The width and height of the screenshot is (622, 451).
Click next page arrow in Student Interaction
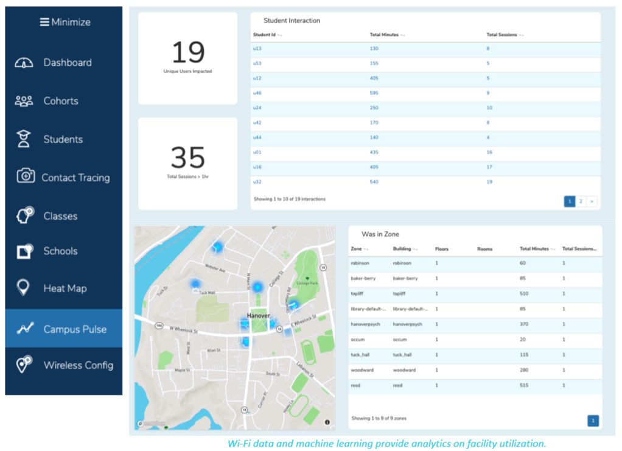click(592, 201)
